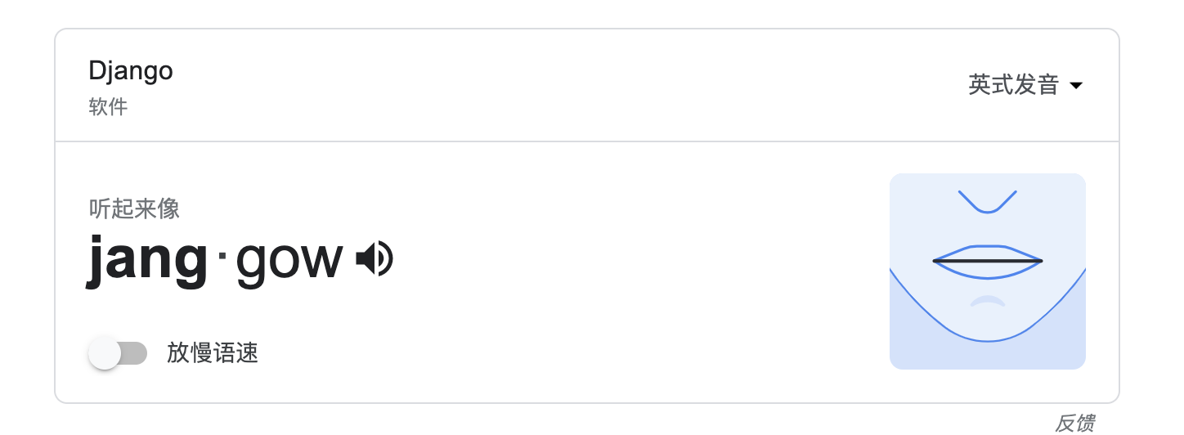Play the jang·gow pronunciation speaker icon
The image size is (1184, 435).
pyautogui.click(x=374, y=260)
